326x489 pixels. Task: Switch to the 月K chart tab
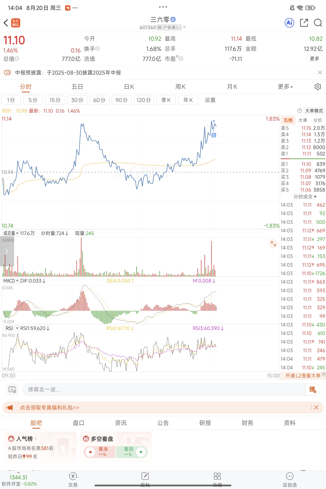232,87
